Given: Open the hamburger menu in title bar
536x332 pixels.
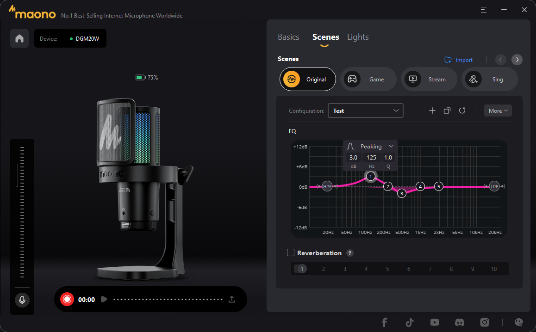Looking at the screenshot, I should (483, 10).
